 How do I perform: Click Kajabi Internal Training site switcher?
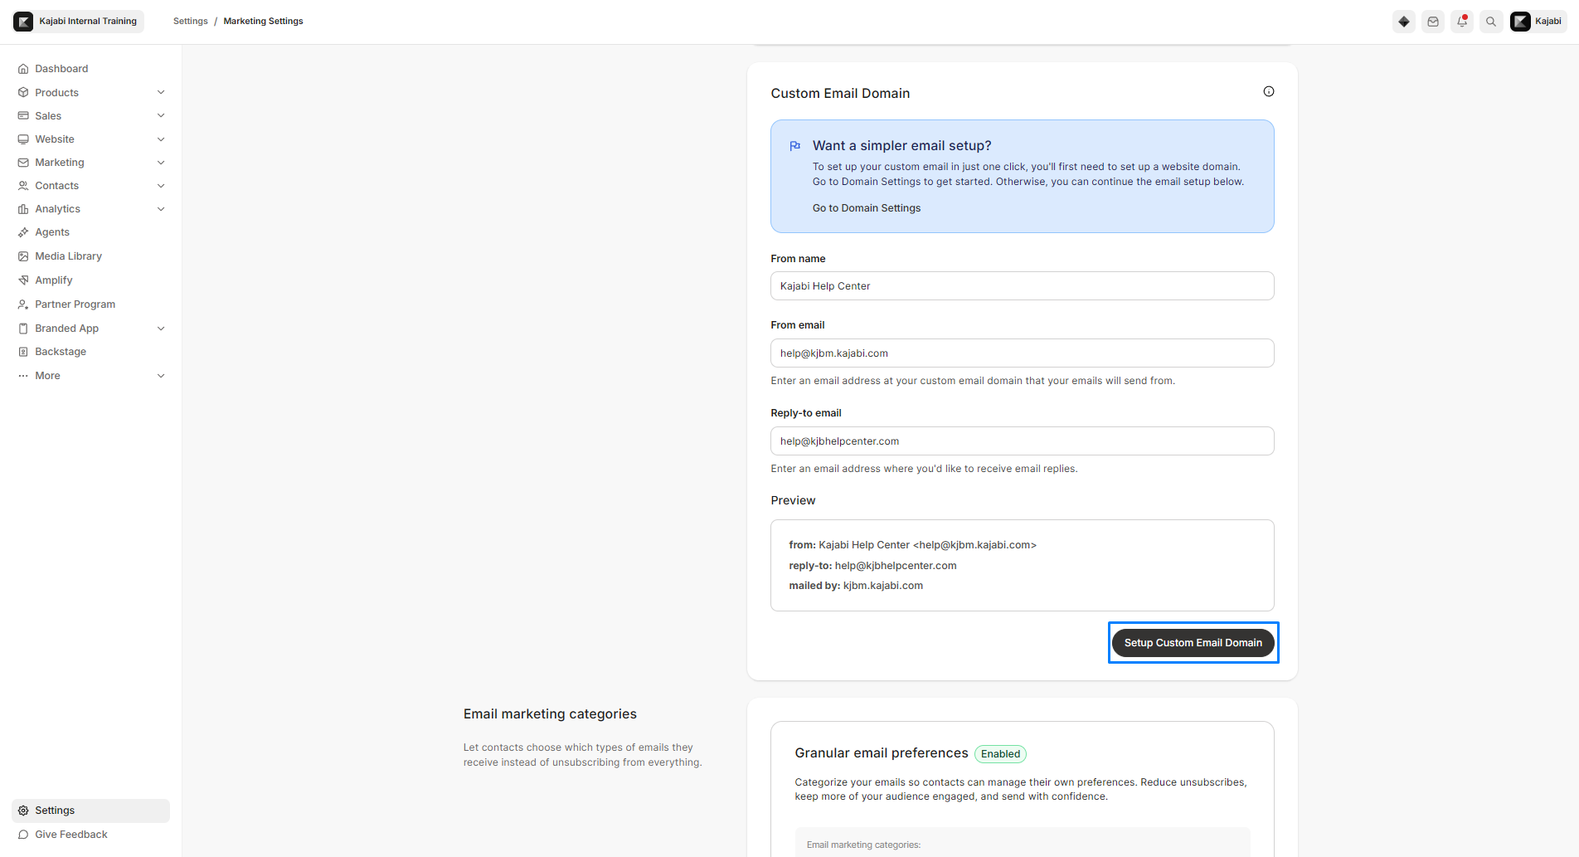pyautogui.click(x=79, y=22)
